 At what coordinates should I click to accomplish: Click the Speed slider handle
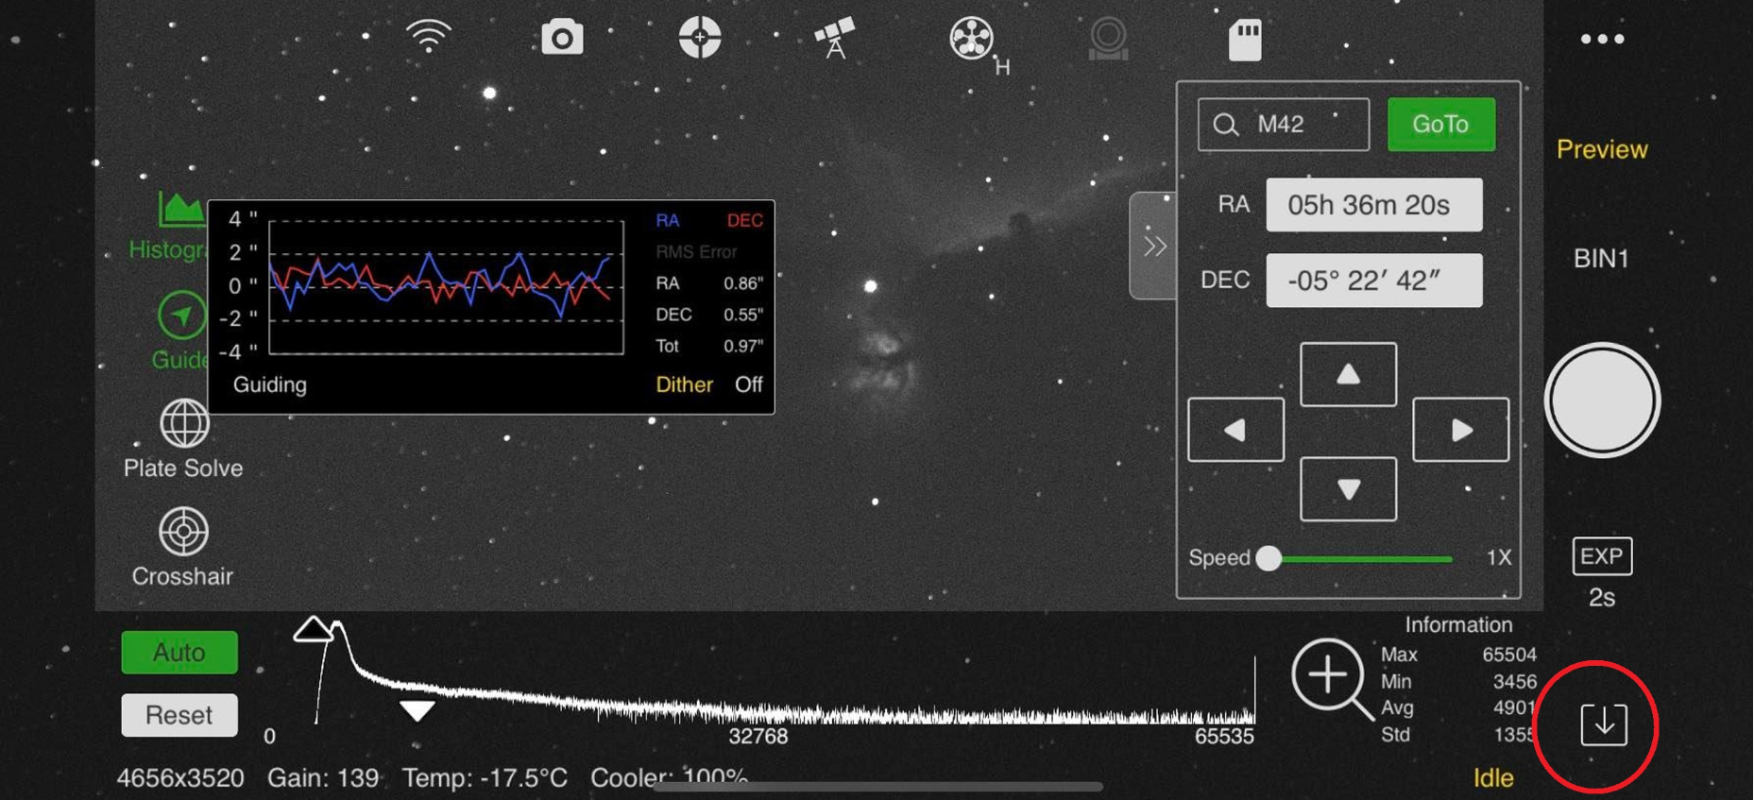click(x=1269, y=558)
